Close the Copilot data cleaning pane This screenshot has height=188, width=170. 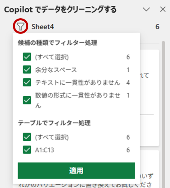163,9
